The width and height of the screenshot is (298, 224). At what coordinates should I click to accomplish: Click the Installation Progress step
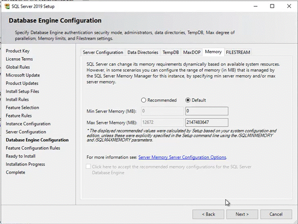pos(25,164)
